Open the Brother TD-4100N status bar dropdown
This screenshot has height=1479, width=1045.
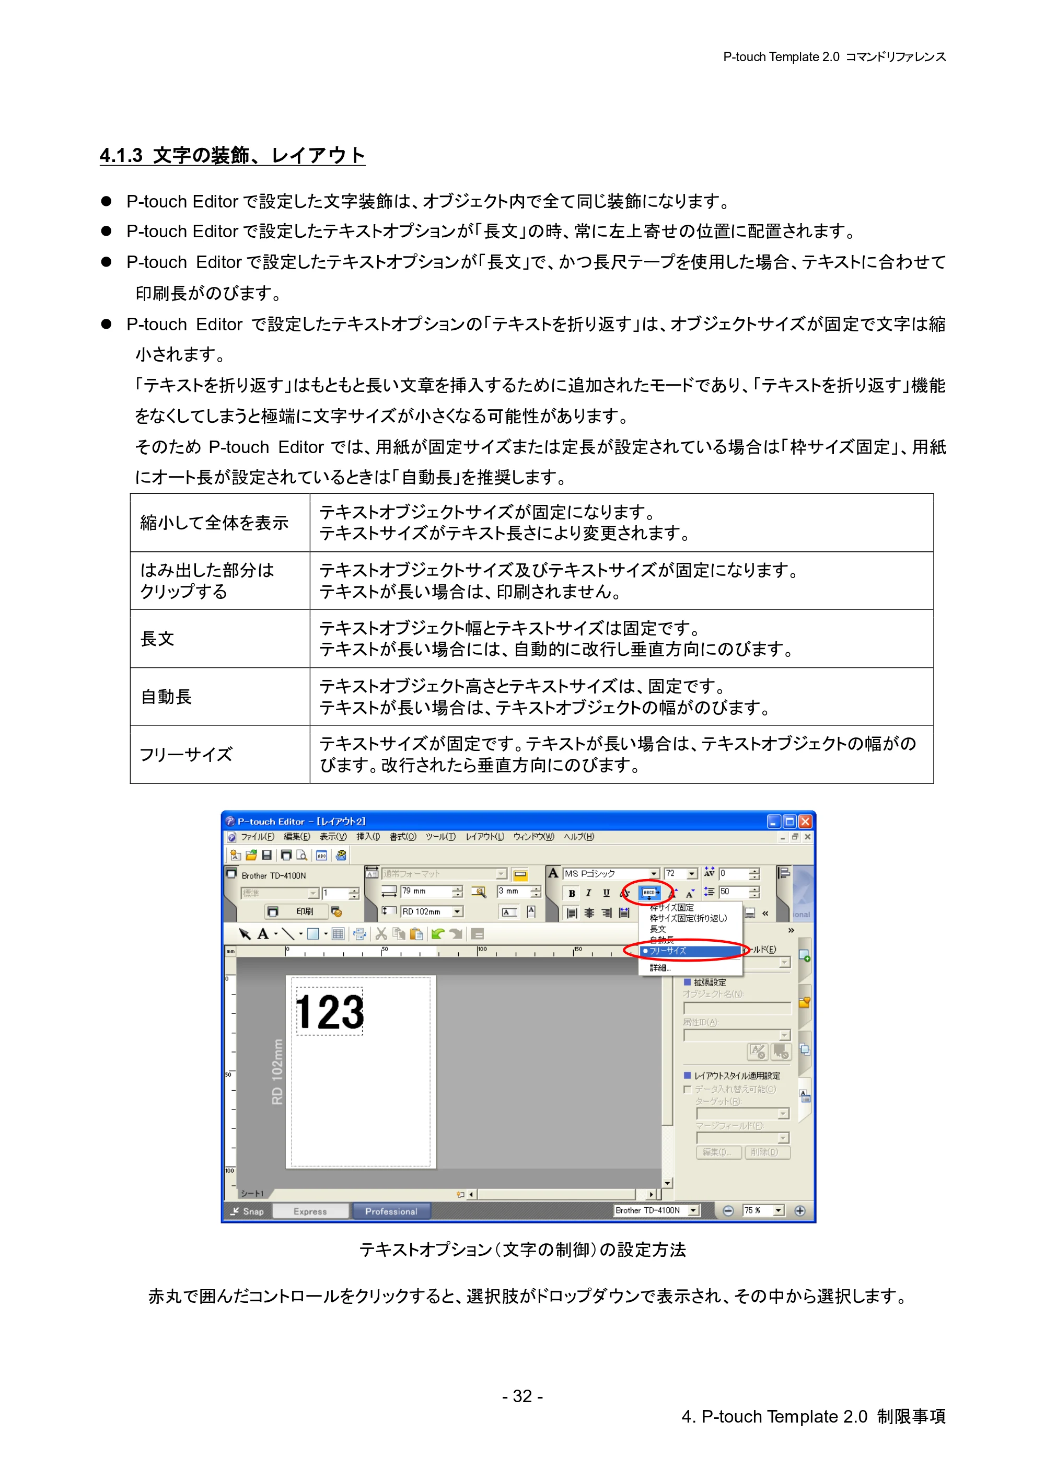[693, 1211]
